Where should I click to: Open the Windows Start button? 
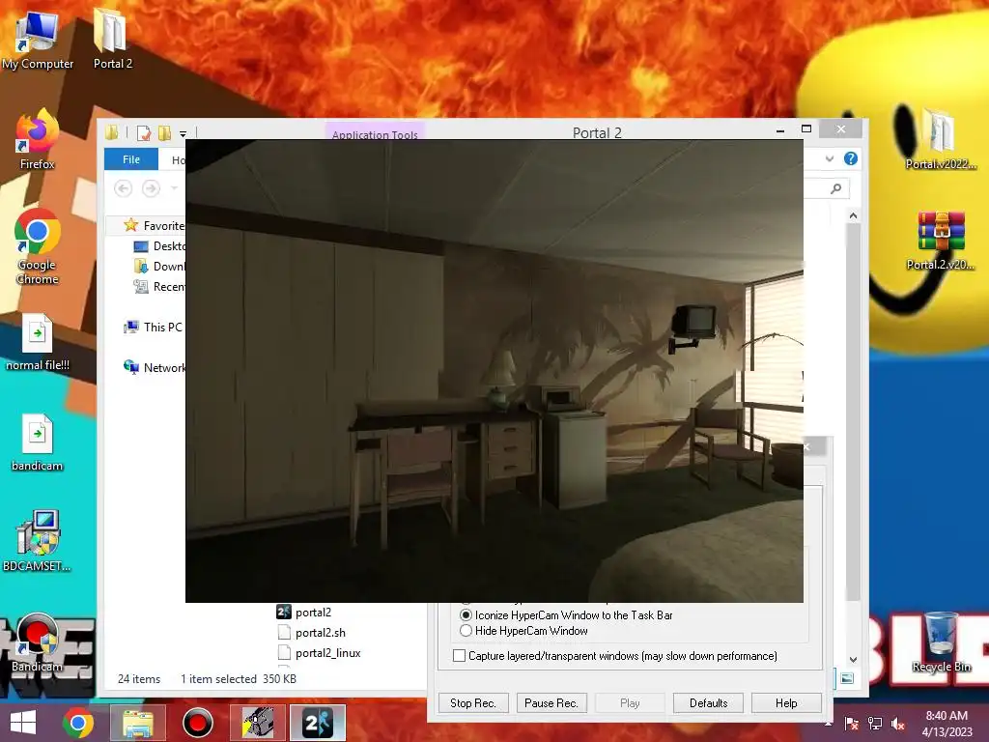click(x=23, y=723)
